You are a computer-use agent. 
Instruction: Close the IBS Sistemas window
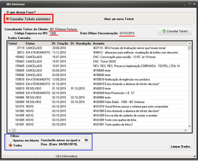pos(194,4)
